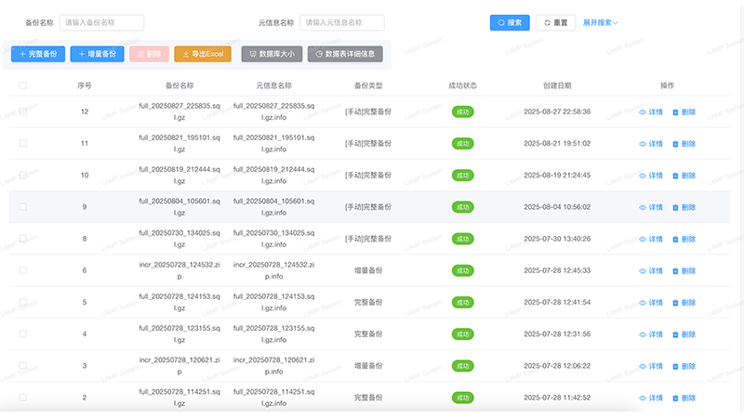This screenshot has width=744, height=418.
Task: Click 完整备份 type cell in row 5
Action: click(368, 303)
